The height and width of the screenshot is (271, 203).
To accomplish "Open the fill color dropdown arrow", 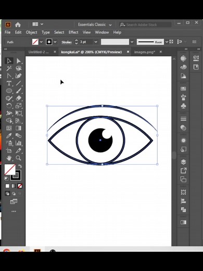I will pyautogui.click(x=41, y=42).
